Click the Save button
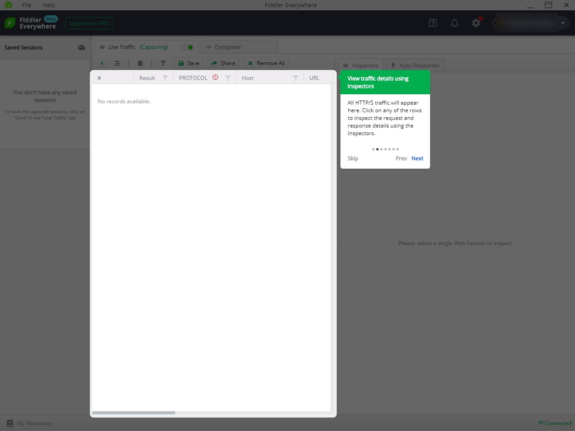The height and width of the screenshot is (431, 575). point(189,63)
